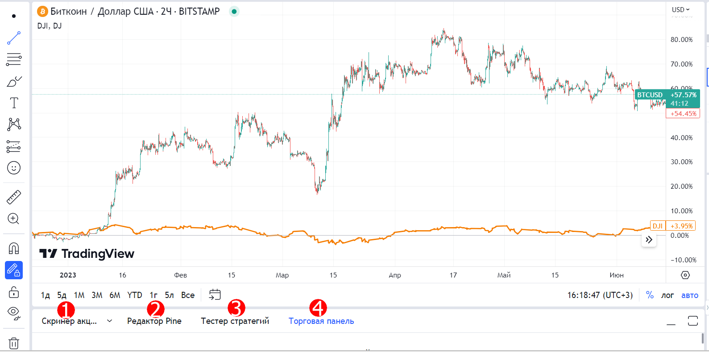Set time range to 6М
This screenshot has width=709, height=352.
115,295
